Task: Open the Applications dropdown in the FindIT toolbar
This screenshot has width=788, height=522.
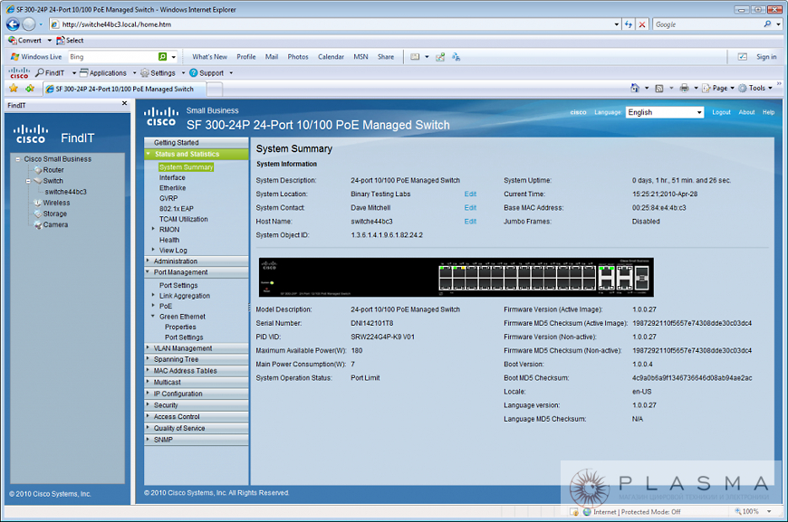Action: [134, 72]
